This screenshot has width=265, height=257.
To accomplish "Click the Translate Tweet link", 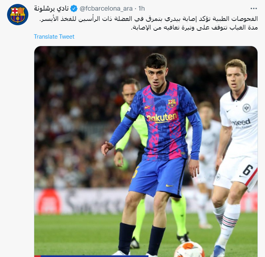I will [x=54, y=37].
